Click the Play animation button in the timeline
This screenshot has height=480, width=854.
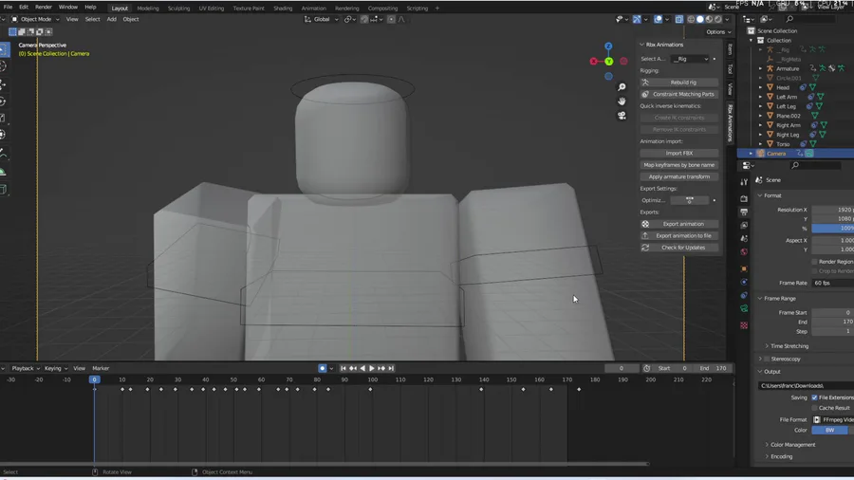point(372,368)
